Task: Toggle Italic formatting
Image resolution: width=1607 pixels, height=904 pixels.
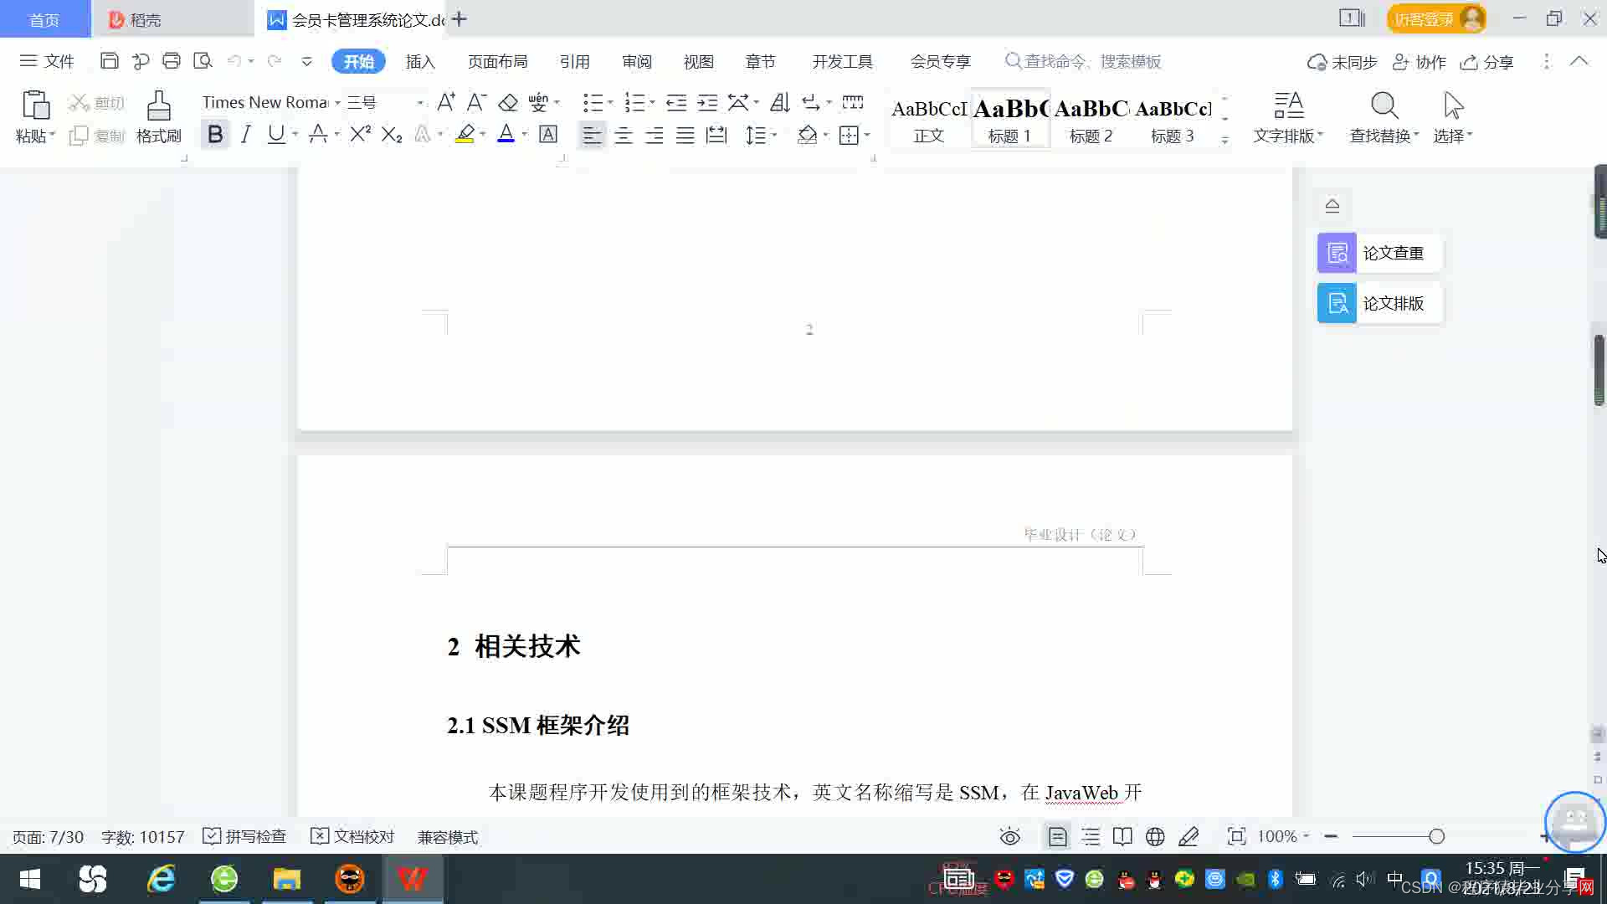Action: [245, 135]
